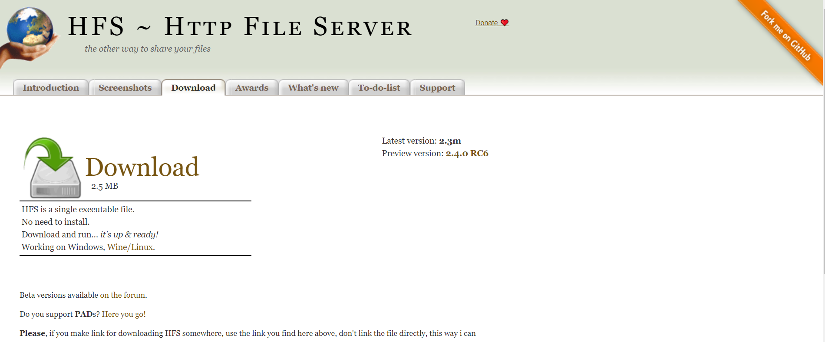Click the green arrow download drive icon
Viewport: 825px width, 342px height.
click(52, 168)
